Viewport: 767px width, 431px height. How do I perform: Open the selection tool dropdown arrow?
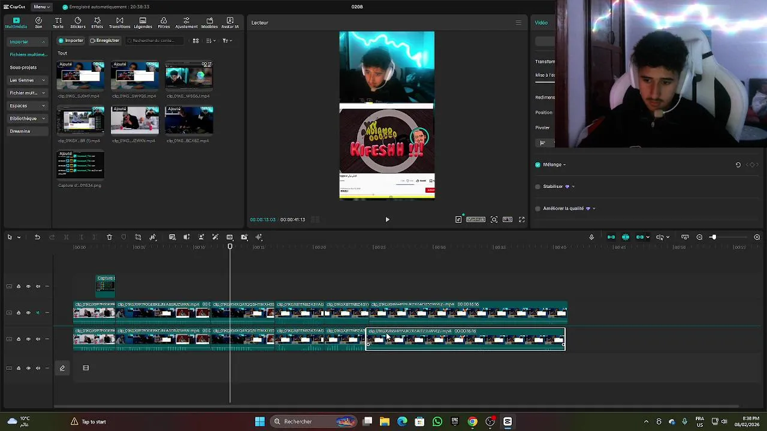[19, 238]
